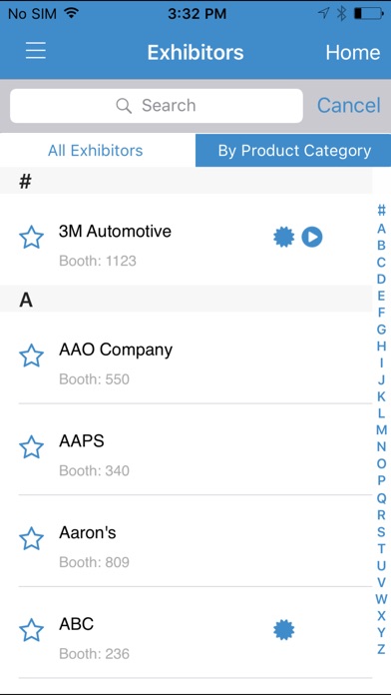
Task: Tap the badge icon next to ABC
Action: coord(284,630)
